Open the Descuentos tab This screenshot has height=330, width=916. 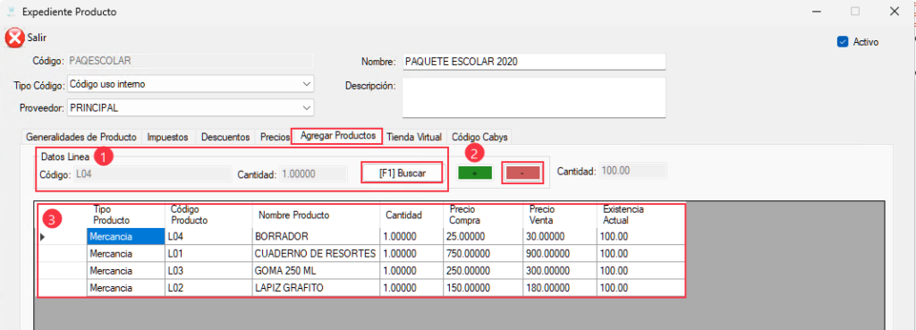(x=225, y=137)
